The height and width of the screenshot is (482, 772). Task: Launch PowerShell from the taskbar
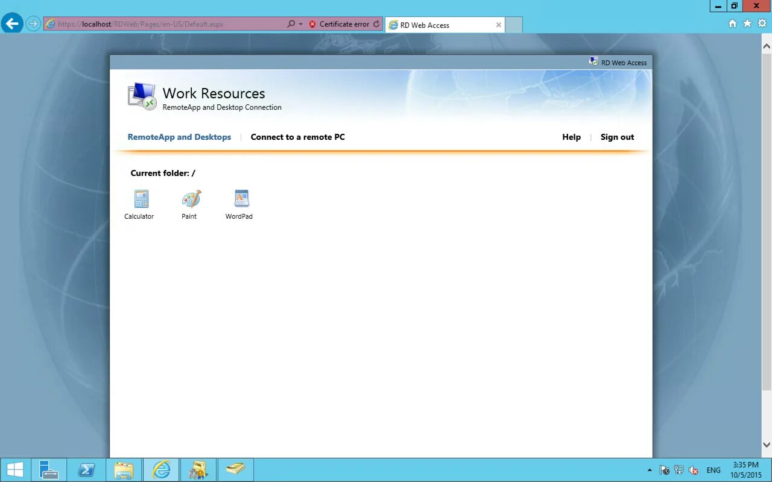(86, 470)
